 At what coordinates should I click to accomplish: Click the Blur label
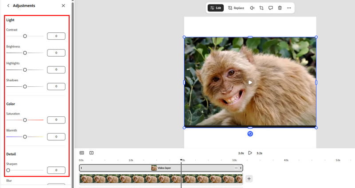click(x=9, y=180)
